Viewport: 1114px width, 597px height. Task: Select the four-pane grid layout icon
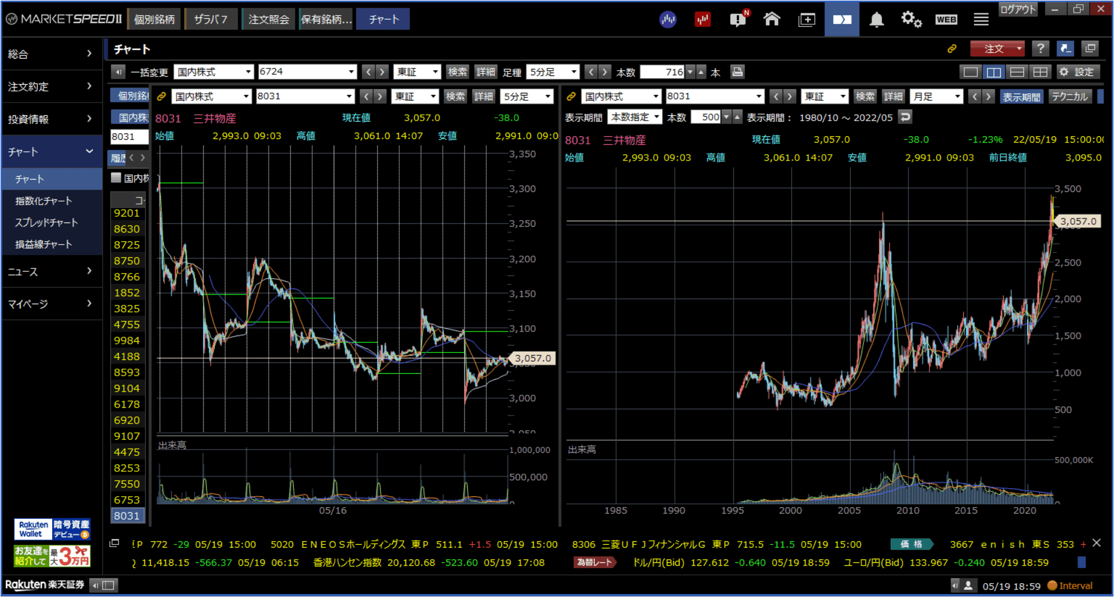[1040, 72]
